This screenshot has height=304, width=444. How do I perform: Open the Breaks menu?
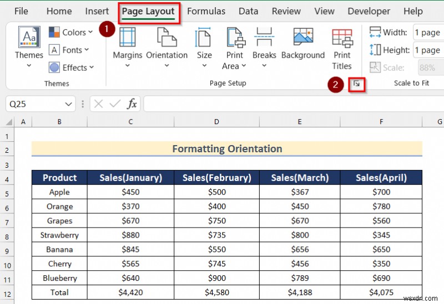click(x=264, y=47)
